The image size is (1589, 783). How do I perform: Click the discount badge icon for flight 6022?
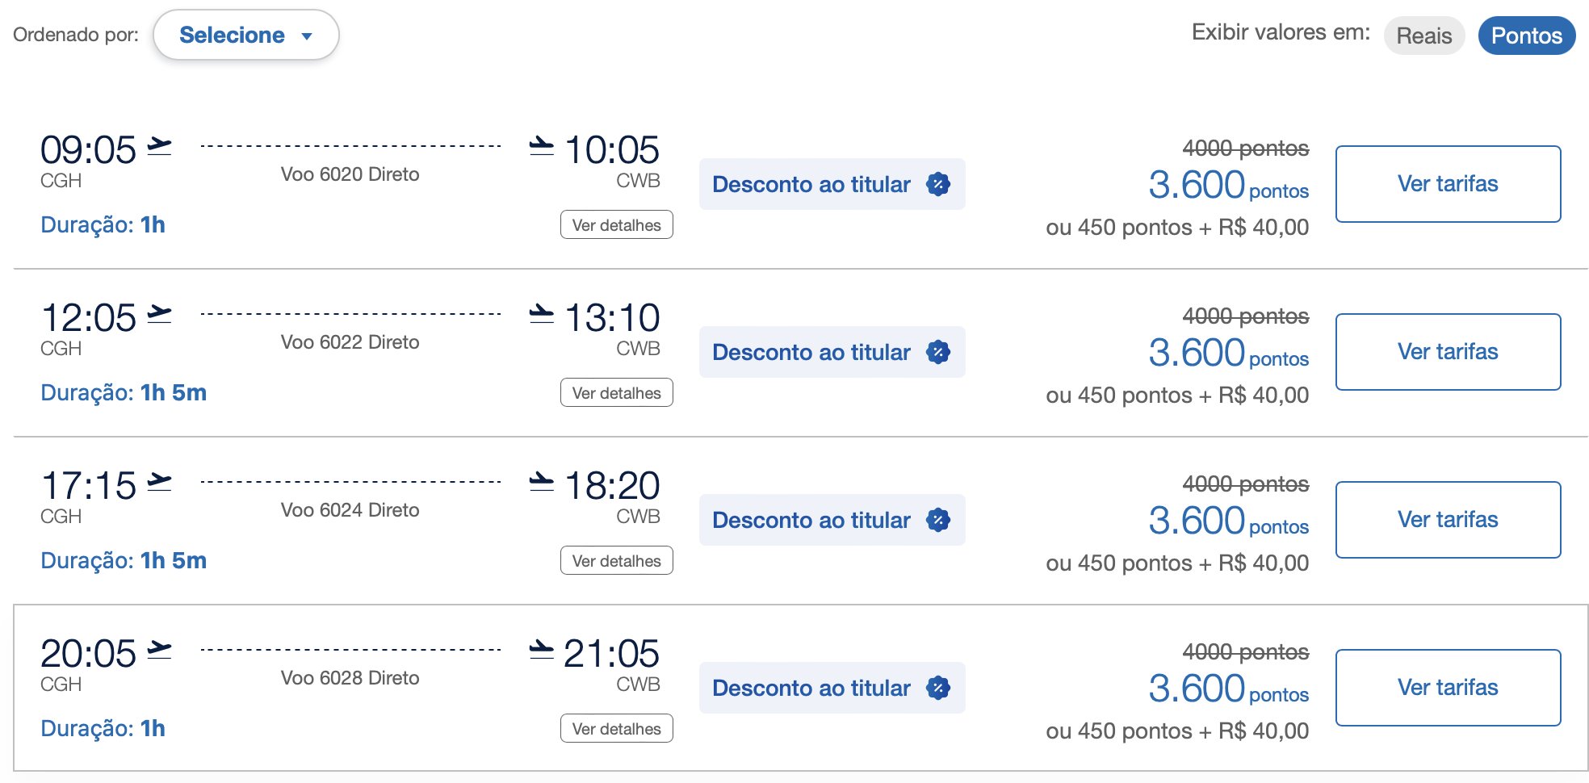[938, 352]
